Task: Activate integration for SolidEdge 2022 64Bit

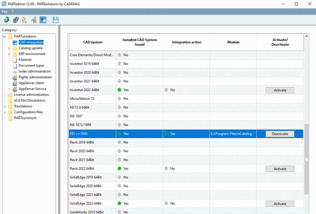Action: [x=280, y=204]
